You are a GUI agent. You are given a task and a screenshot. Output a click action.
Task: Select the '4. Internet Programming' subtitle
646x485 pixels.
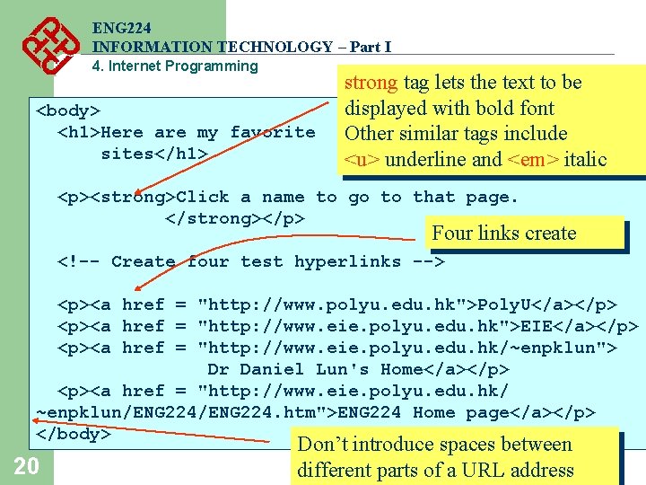[x=175, y=66]
